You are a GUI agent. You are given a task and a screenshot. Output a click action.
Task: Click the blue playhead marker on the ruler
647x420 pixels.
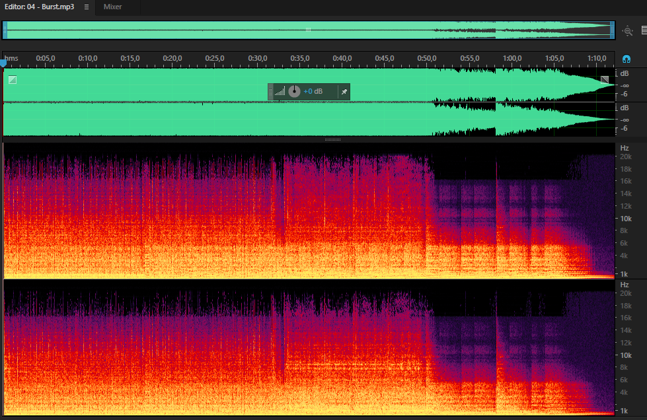pos(3,63)
